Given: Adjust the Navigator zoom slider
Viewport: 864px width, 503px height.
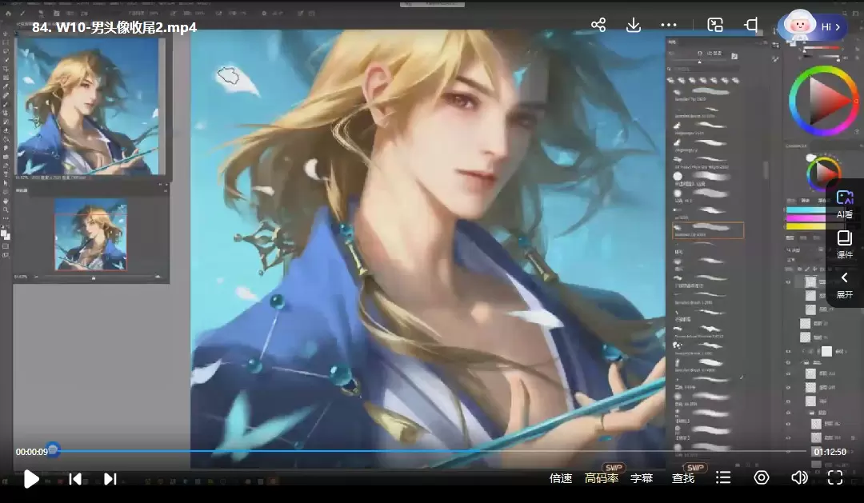Looking at the screenshot, I should coord(94,277).
